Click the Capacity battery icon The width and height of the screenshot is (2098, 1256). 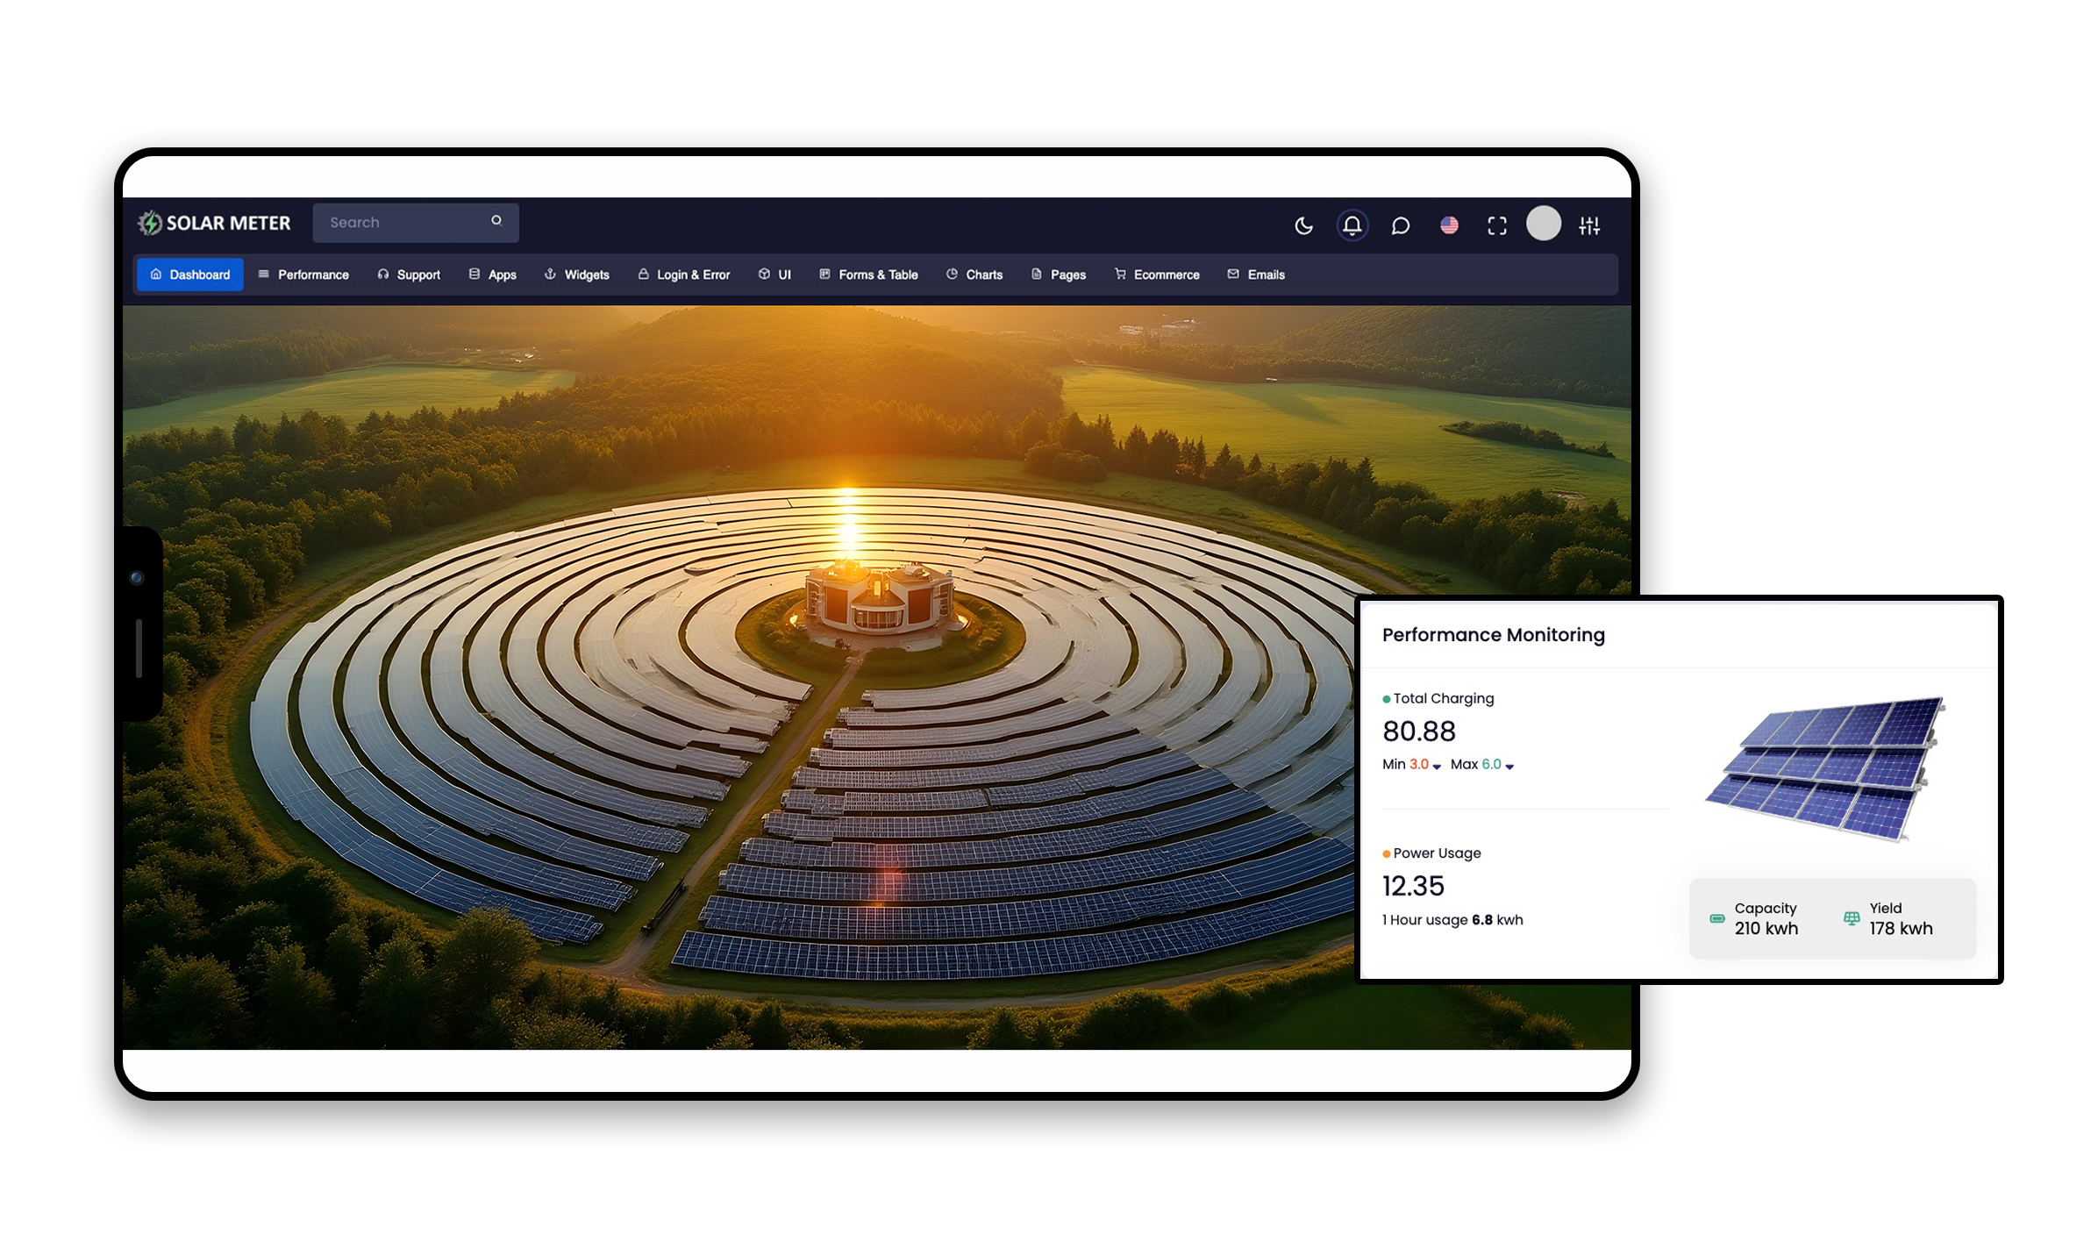(x=1716, y=918)
